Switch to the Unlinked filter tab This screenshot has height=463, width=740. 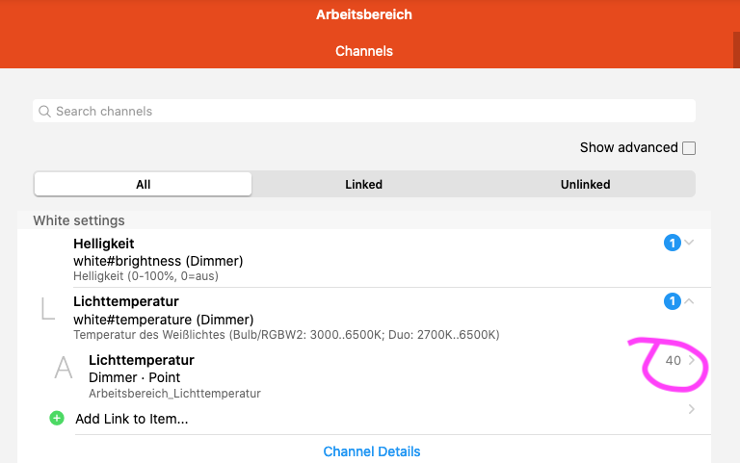(585, 184)
